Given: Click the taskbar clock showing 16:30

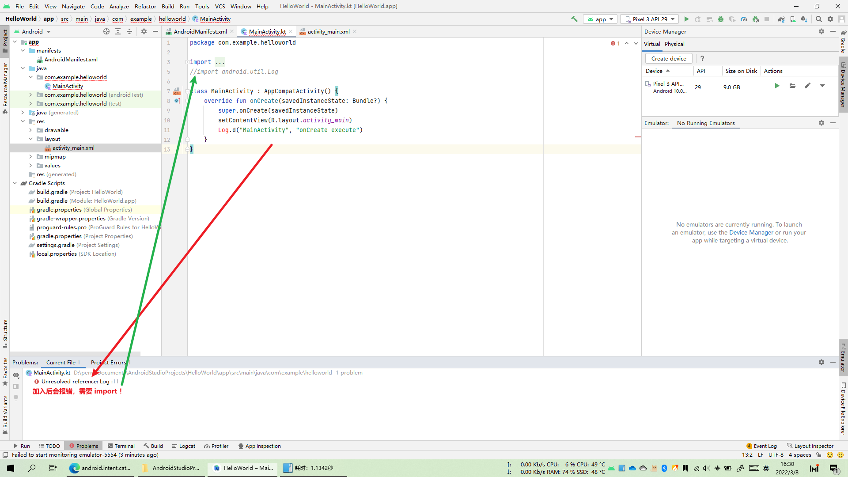Looking at the screenshot, I should [x=787, y=468].
